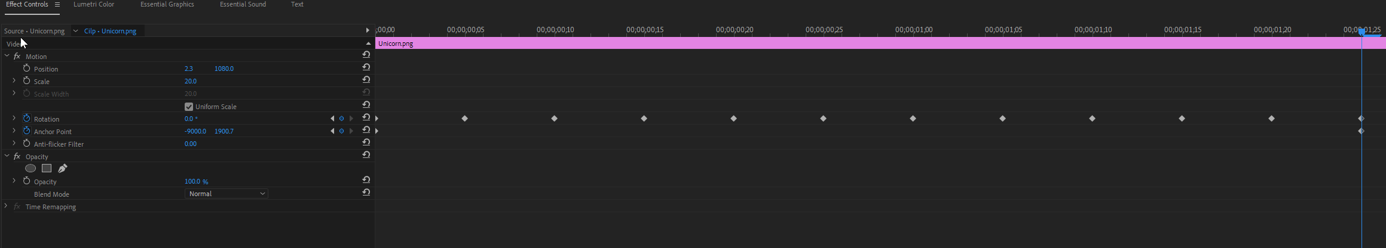Reset the Position parameter
This screenshot has height=248, width=1386.
point(366,67)
